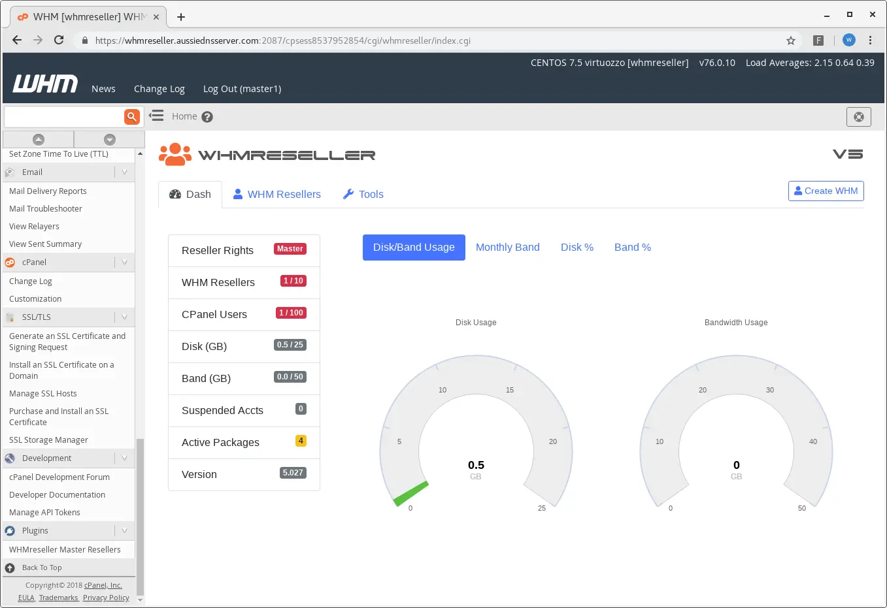
Task: Go back in browser history
Action: 17,40
